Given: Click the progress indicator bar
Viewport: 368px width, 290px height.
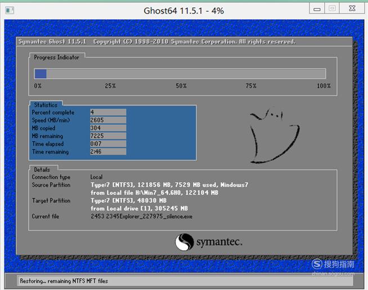Looking at the screenshot, I should tap(180, 74).
